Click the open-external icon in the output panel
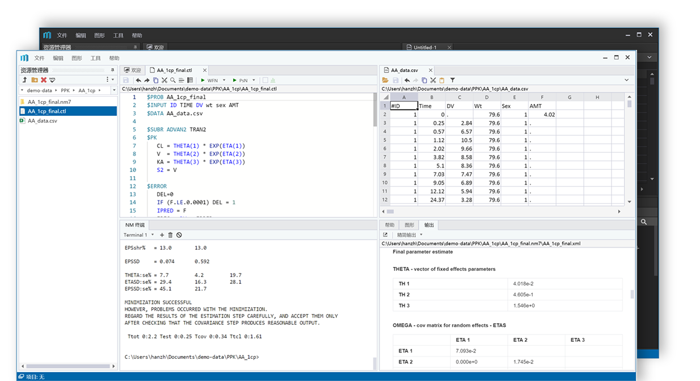Image resolution: width=700 pixels, height=381 pixels. (385, 235)
